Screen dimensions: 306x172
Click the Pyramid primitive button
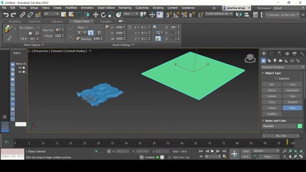click(x=292, y=102)
